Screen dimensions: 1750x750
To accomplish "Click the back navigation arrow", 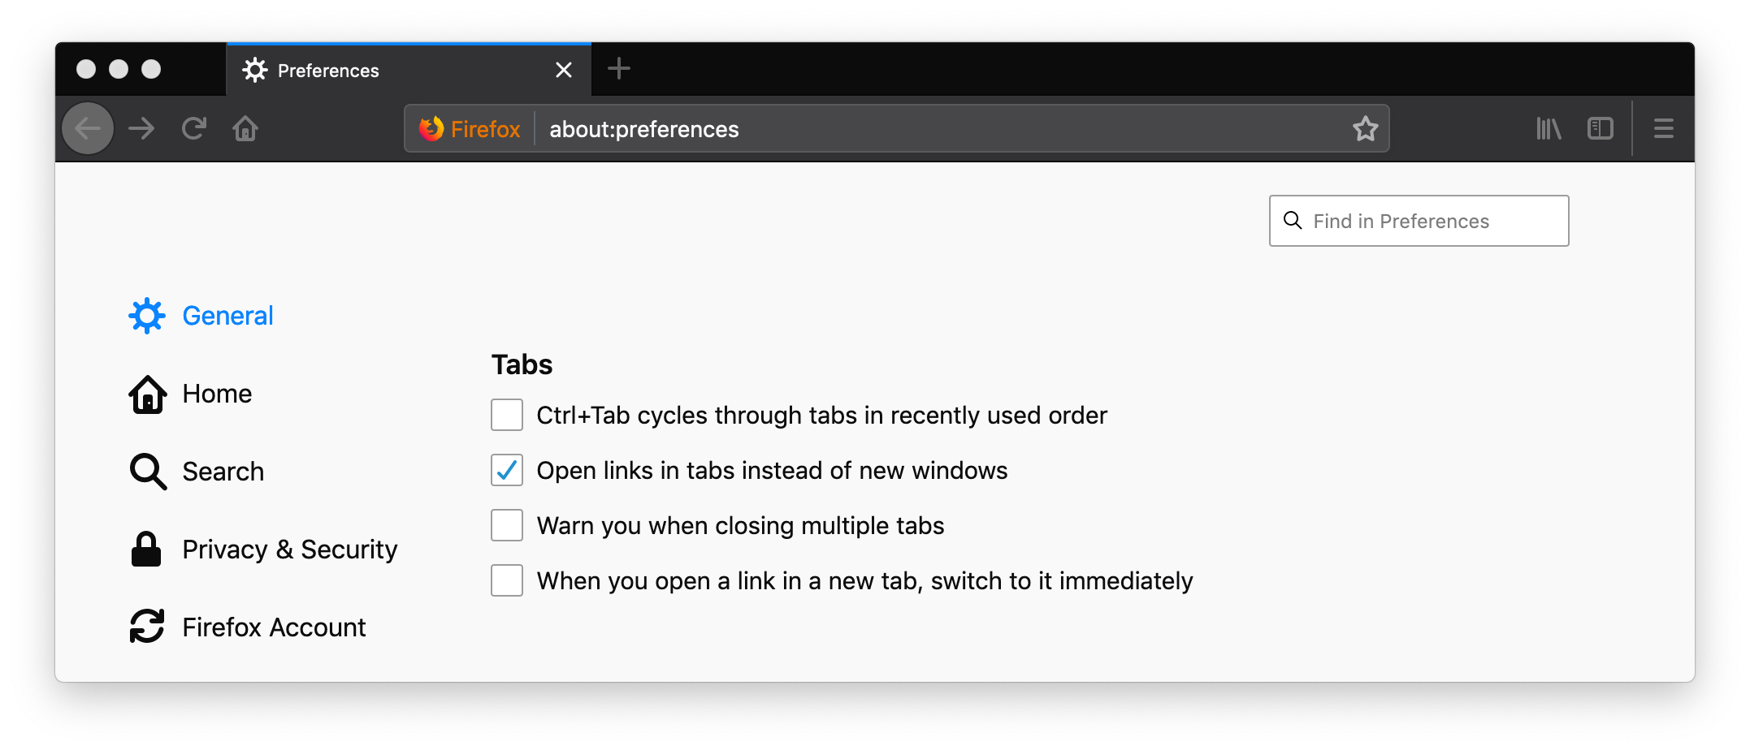I will (x=88, y=128).
